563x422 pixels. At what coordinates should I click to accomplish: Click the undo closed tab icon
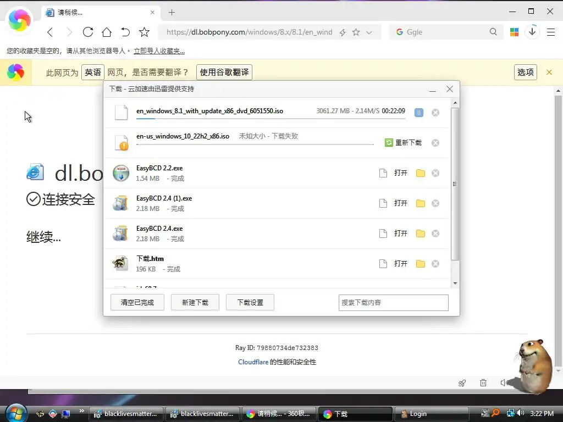125,32
